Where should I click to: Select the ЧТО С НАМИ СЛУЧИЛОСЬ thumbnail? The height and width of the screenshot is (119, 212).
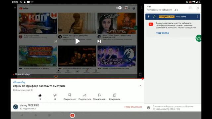117,56
